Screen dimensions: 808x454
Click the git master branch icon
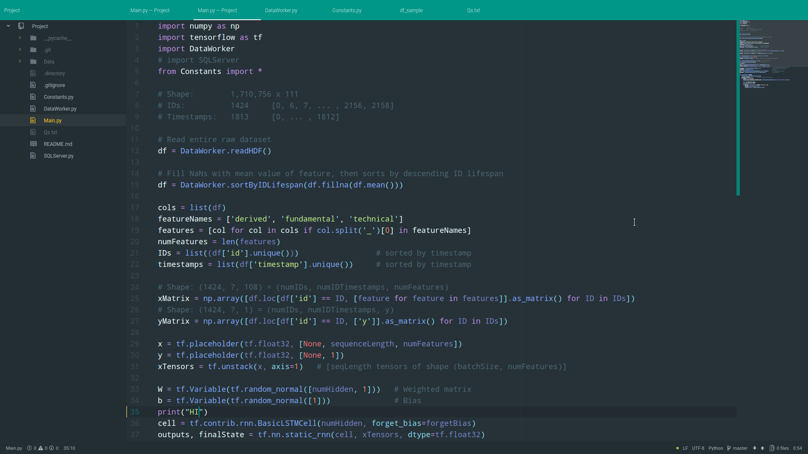729,448
